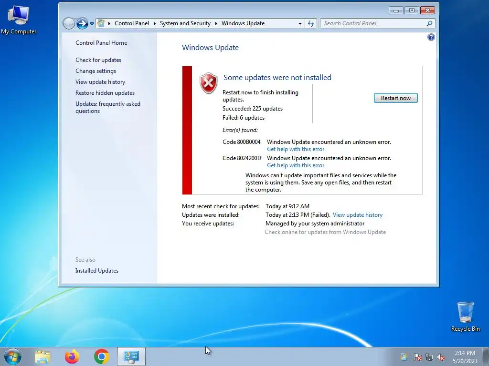Expand arrow before Control Panel breadcrumb
489x366 pixels.
pos(109,23)
